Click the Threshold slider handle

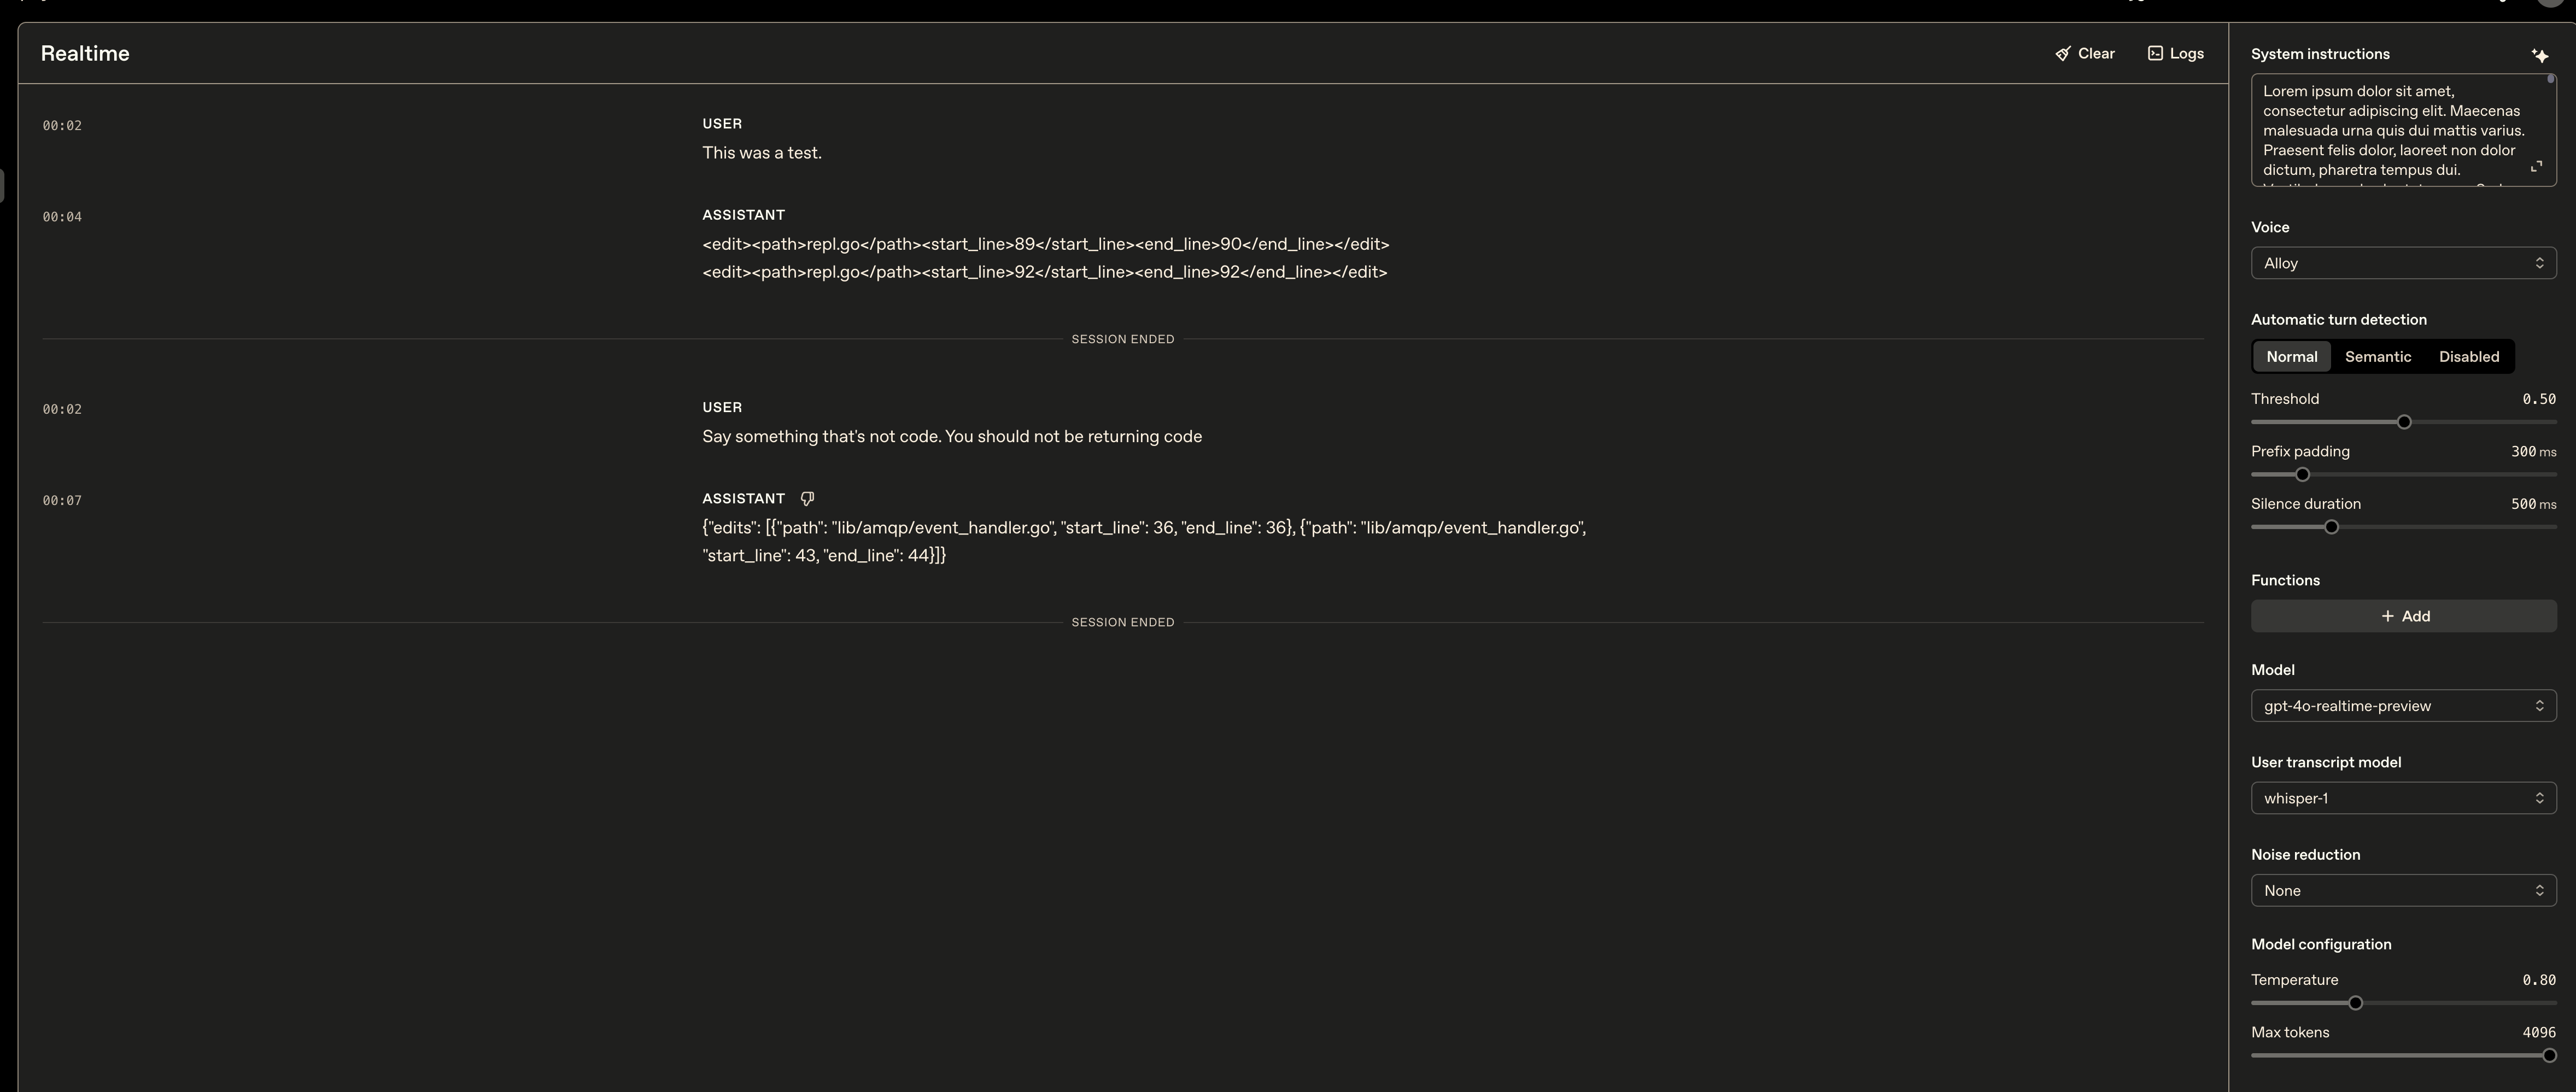[x=2404, y=422]
